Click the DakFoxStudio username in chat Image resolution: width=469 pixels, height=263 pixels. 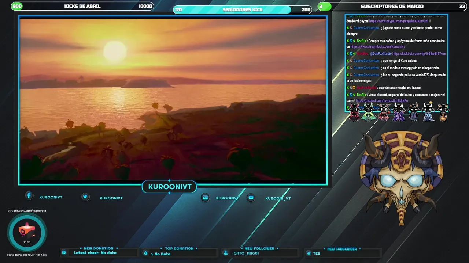366,88
